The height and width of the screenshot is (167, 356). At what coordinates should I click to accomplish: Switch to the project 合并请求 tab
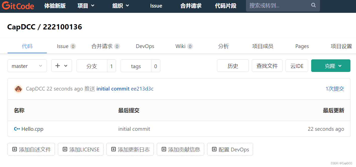click(105, 46)
